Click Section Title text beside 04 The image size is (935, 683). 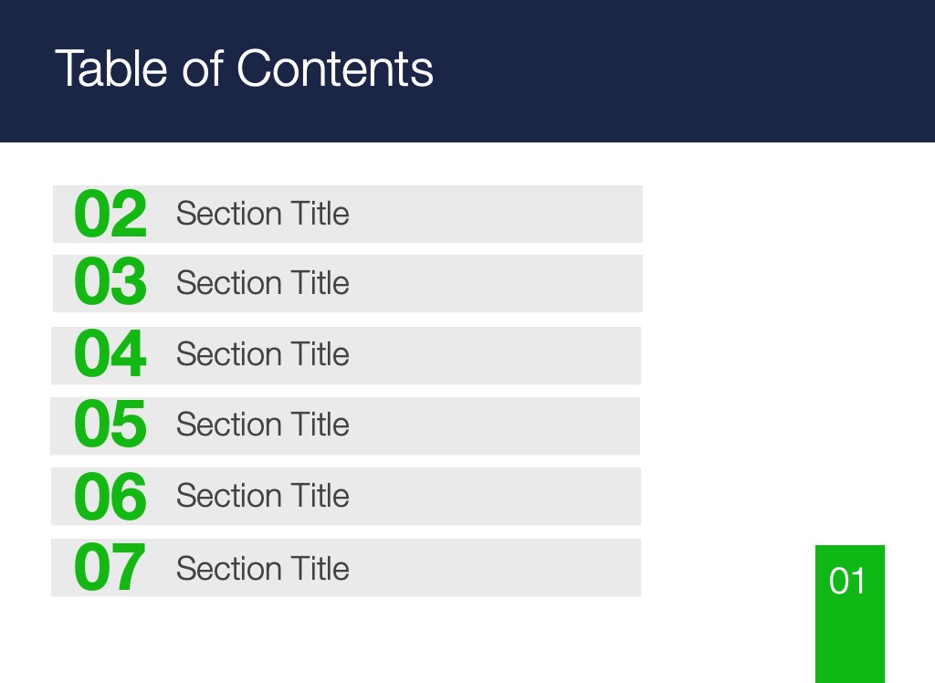pyautogui.click(x=262, y=354)
